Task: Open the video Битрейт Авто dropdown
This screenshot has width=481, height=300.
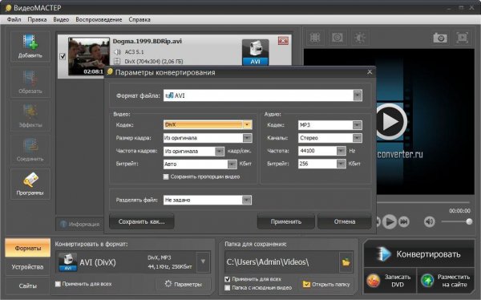Action: (232, 164)
